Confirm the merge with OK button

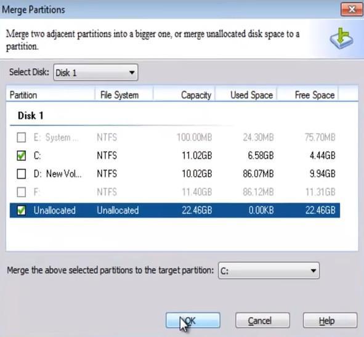pyautogui.click(x=193, y=320)
